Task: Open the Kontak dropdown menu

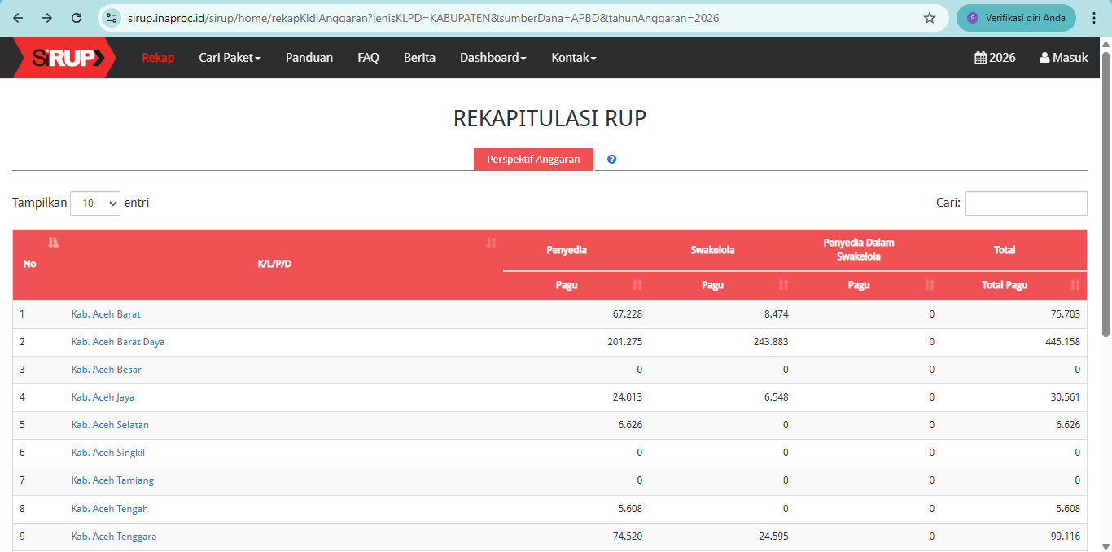Action: tap(574, 58)
